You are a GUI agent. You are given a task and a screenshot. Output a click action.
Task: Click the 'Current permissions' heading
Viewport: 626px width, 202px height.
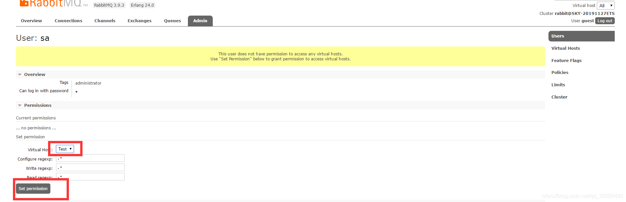point(36,118)
